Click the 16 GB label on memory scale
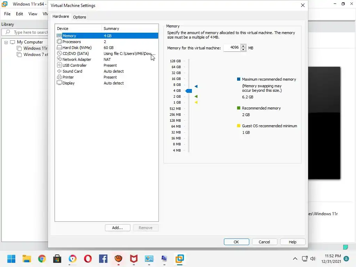 pyautogui.click(x=176, y=79)
